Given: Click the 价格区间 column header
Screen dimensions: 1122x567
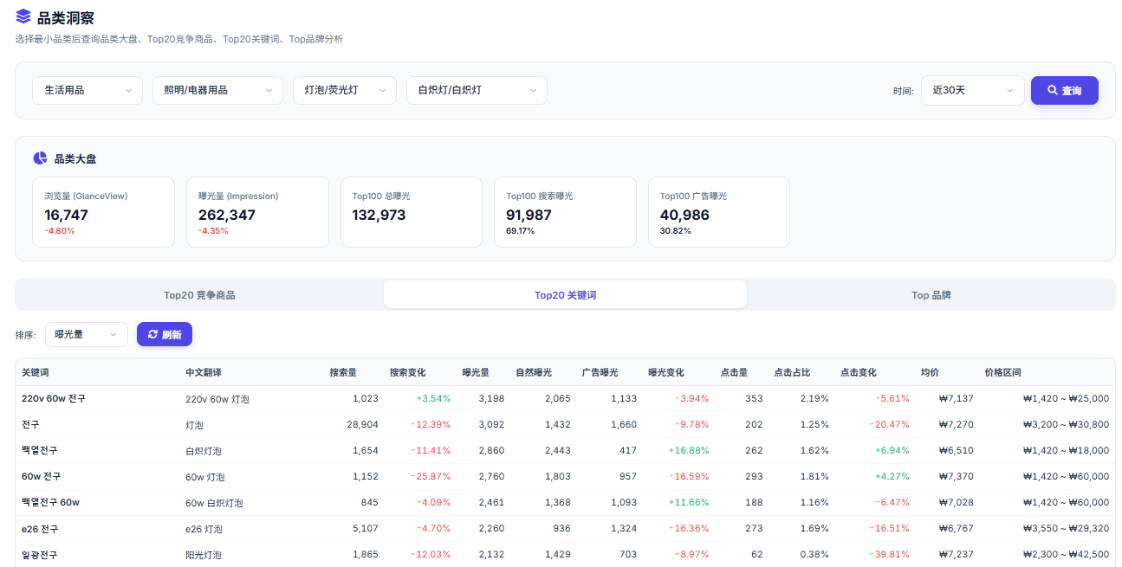Looking at the screenshot, I should [x=1003, y=372].
